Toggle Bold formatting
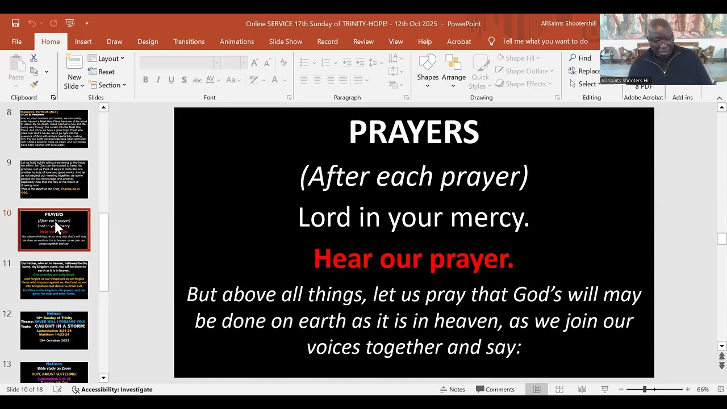Image resolution: width=727 pixels, height=409 pixels. 145,80
